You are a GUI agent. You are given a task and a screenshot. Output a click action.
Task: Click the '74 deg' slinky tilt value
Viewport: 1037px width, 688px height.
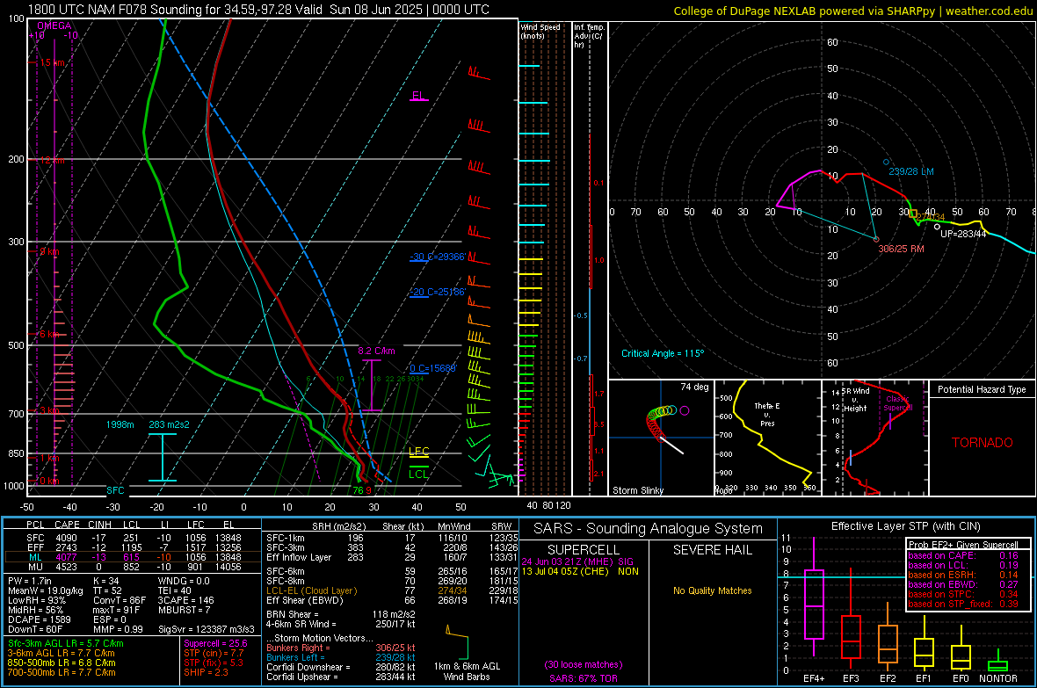[694, 387]
